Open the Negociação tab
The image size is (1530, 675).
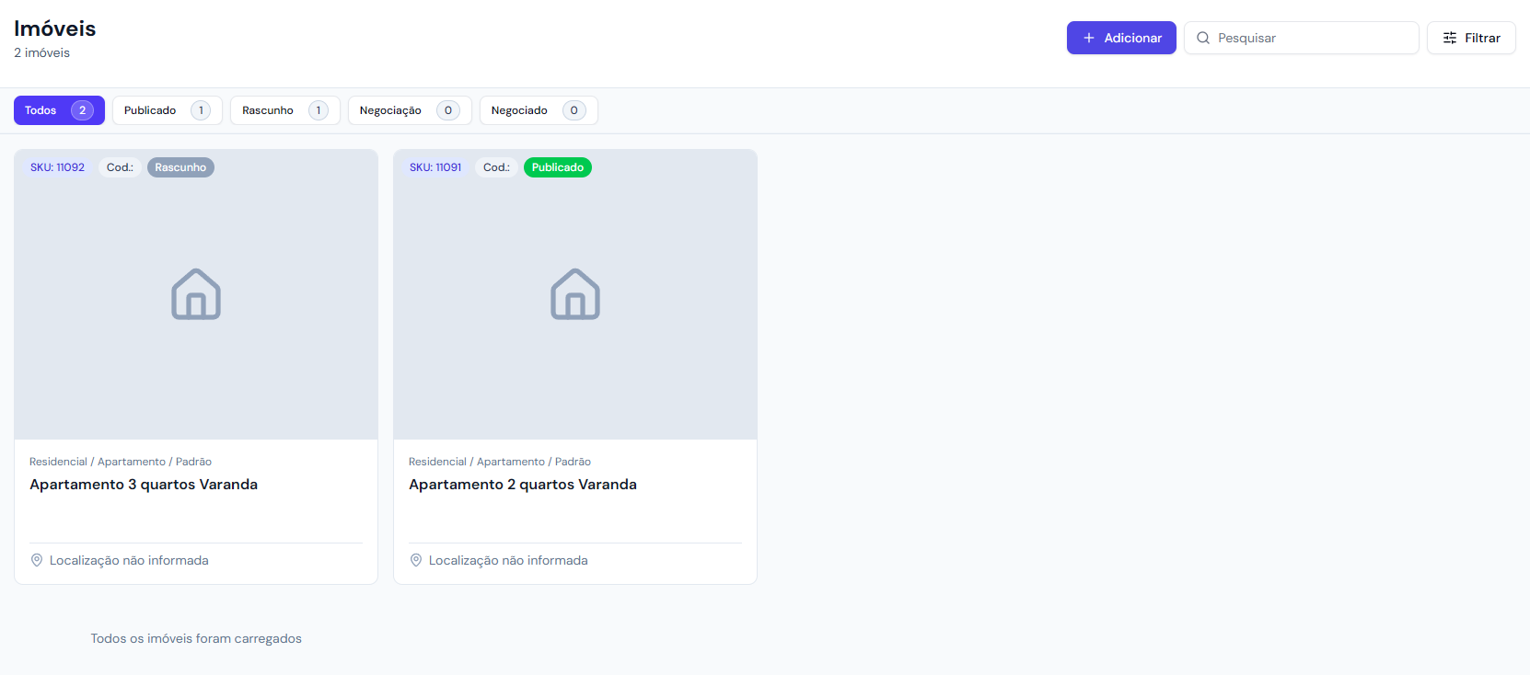tap(409, 110)
